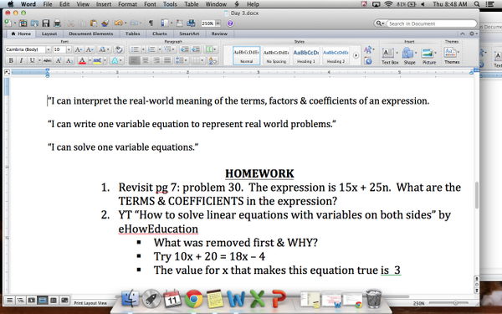Expand the styles gallery arrow
Image resolution: width=502 pixels, height=314 pixels.
356,55
